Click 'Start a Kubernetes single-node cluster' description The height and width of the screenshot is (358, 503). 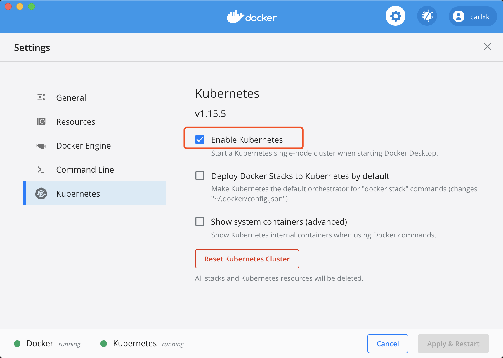(325, 153)
